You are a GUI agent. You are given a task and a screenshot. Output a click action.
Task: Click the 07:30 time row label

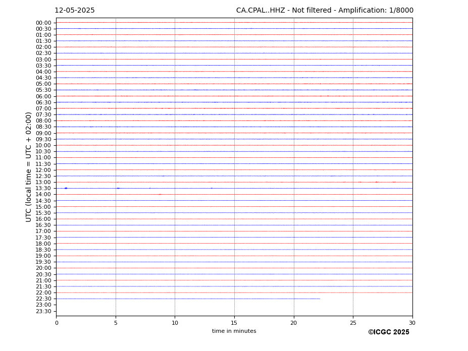43,115
